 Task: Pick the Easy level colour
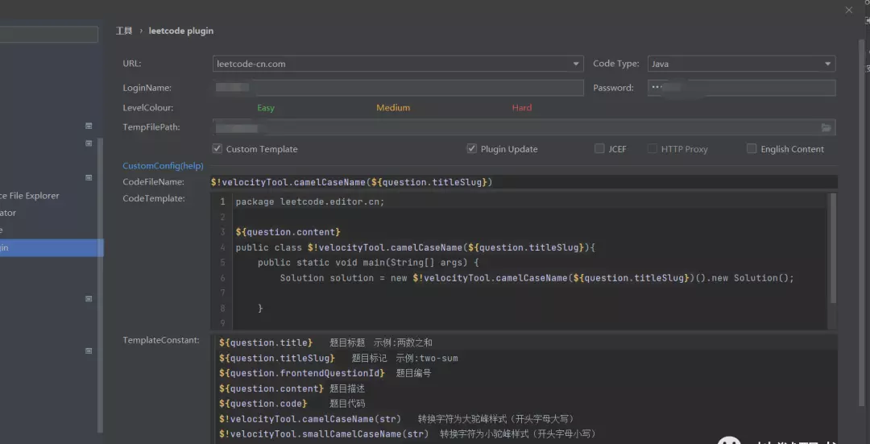point(265,108)
